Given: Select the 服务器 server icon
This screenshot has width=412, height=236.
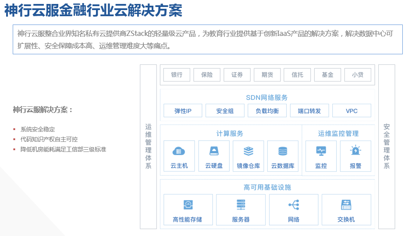Looking at the screenshot, I should [241, 204].
